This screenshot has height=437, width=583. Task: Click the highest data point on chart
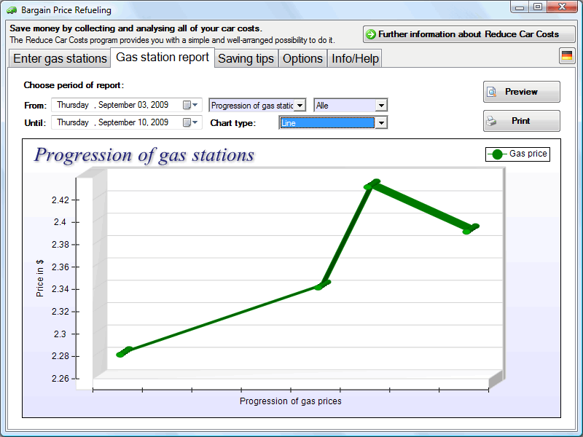point(373,184)
